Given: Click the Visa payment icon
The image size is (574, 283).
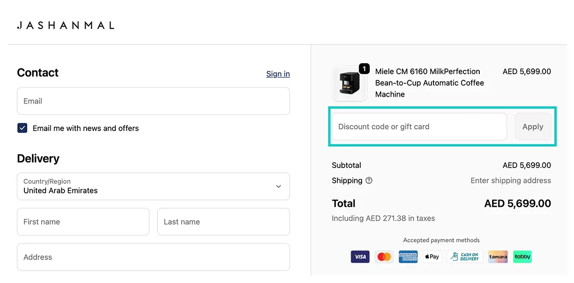Looking at the screenshot, I should tap(360, 257).
